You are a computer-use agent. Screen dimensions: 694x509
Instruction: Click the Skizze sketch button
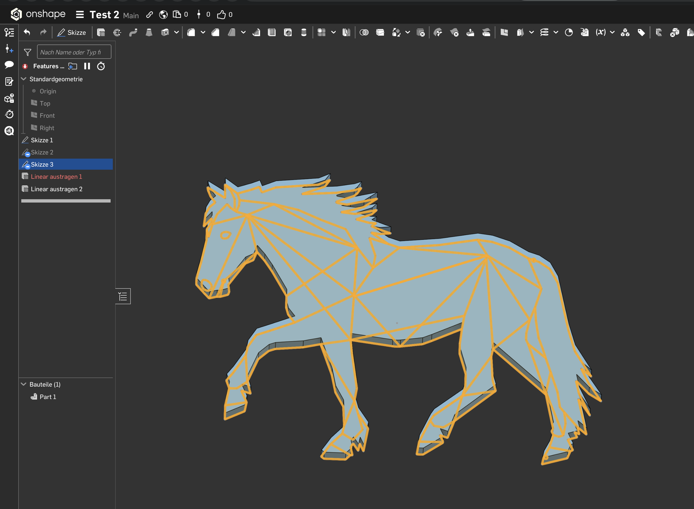point(72,32)
